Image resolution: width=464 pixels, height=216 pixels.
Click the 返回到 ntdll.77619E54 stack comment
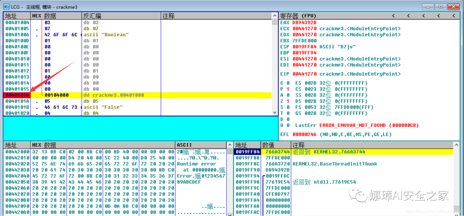324,182
